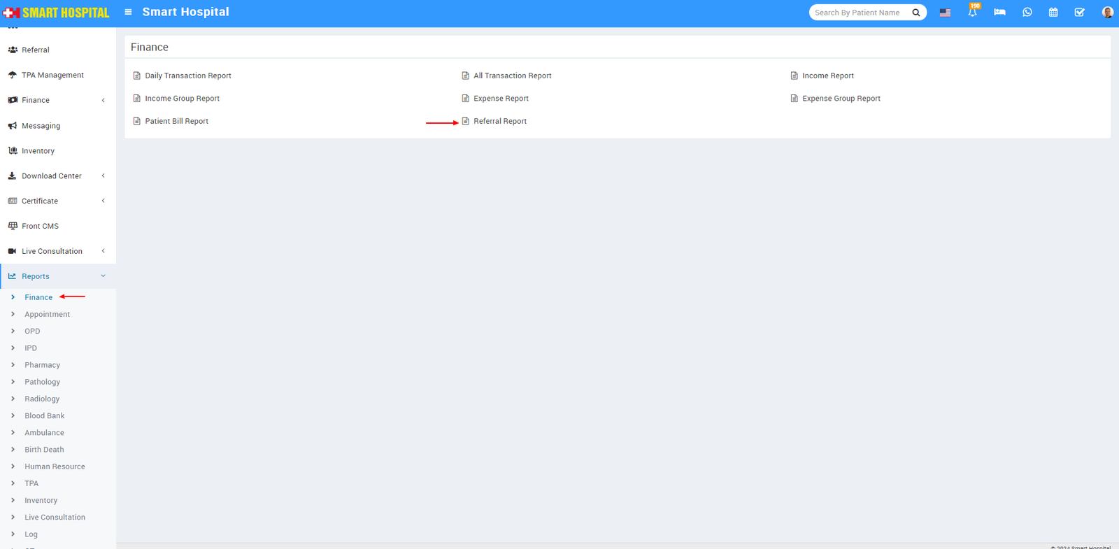Screen dimensions: 1119x549
Task: Click the Search By Patient Name field
Action: (x=857, y=13)
